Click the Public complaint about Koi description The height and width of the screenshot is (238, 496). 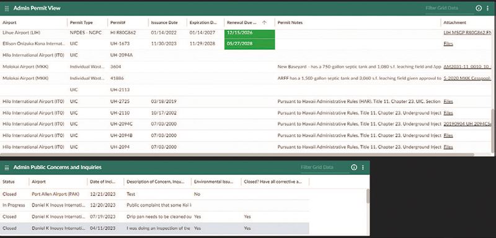tap(159, 205)
